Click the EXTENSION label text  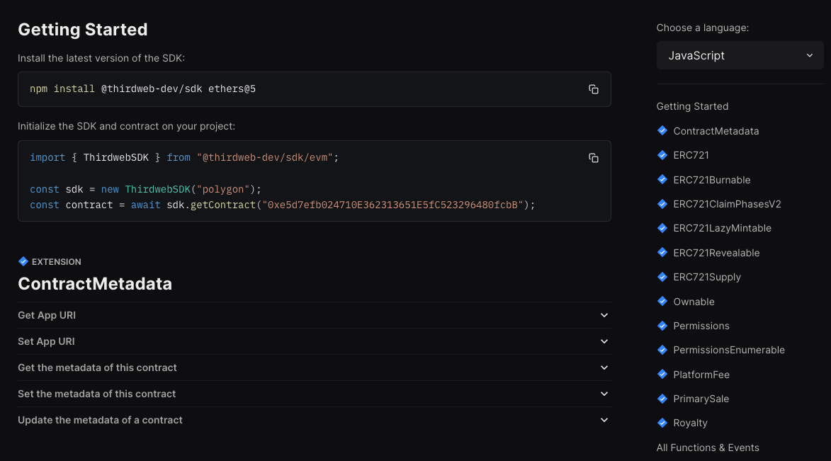tap(56, 262)
